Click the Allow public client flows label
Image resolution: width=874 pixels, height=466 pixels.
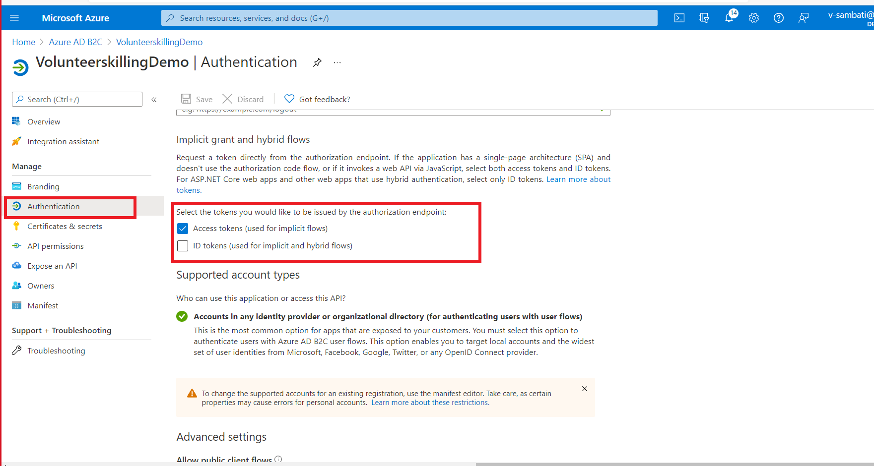(224, 460)
